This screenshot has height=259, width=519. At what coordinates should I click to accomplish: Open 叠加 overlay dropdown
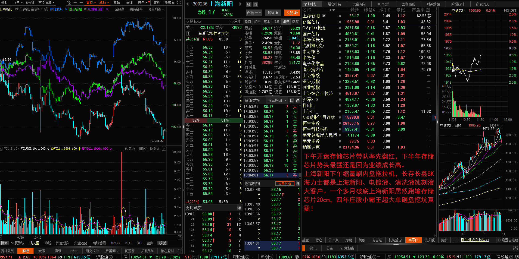(x=104, y=3)
